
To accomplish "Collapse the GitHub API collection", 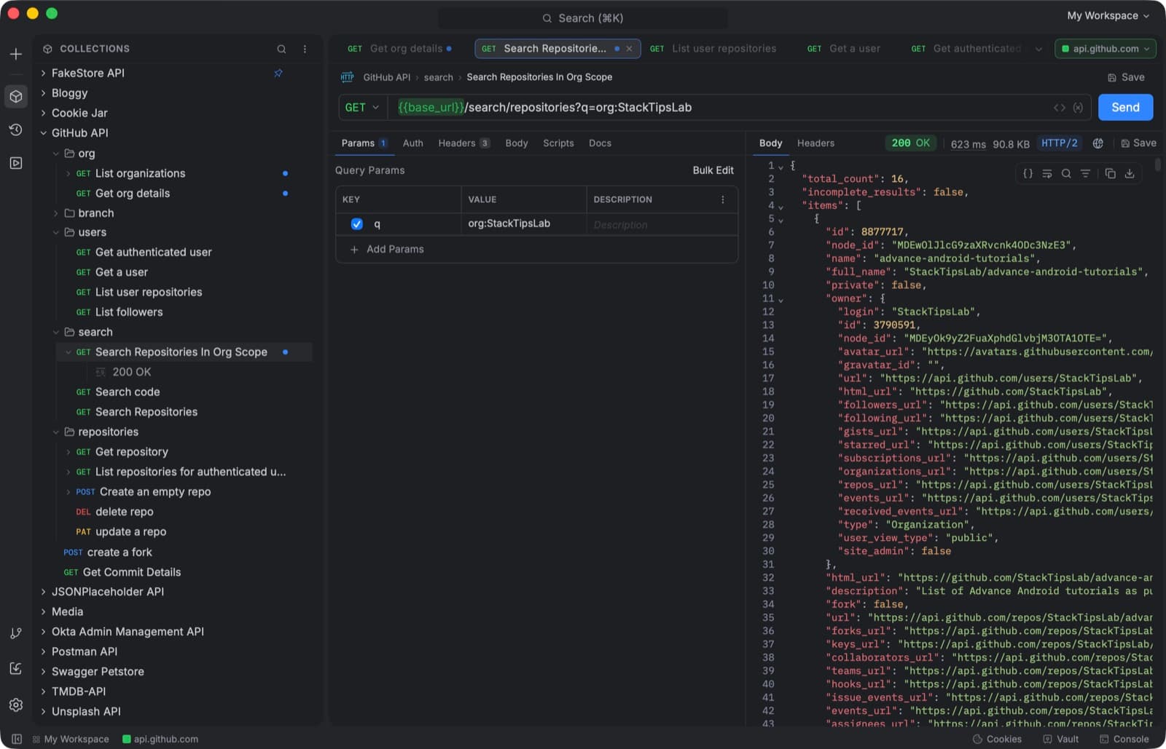I will (x=44, y=132).
